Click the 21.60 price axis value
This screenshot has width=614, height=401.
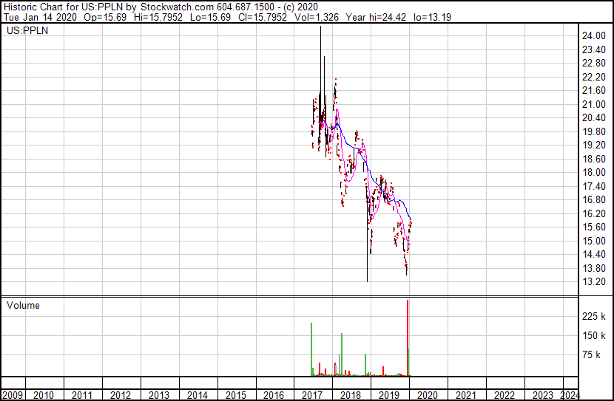tap(594, 91)
